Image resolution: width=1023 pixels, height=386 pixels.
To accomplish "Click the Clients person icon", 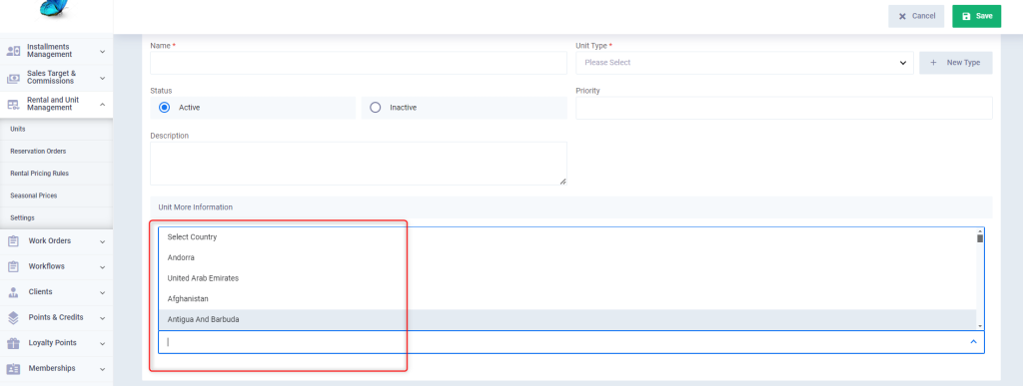I will tap(13, 292).
